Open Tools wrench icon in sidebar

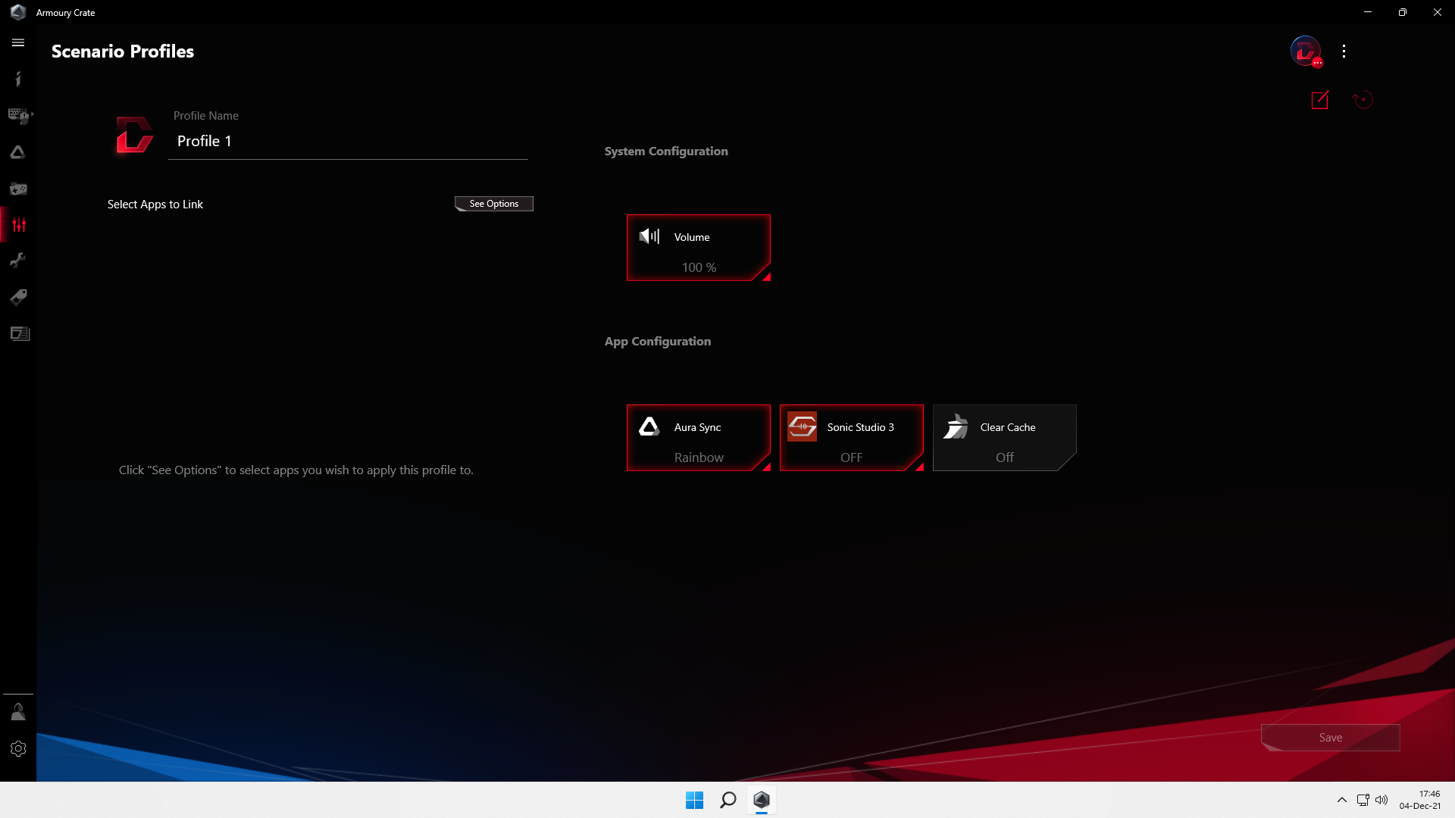coord(18,261)
